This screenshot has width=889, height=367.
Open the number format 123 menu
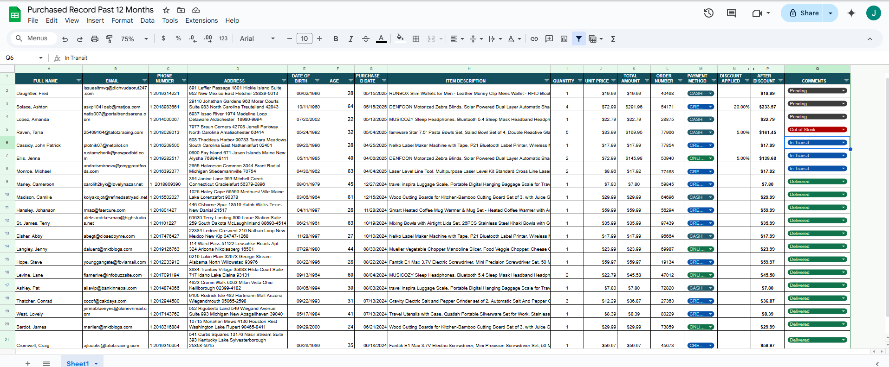click(223, 38)
